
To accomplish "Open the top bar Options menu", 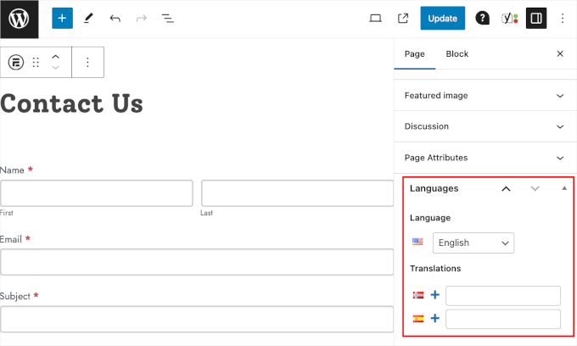I will pos(562,18).
